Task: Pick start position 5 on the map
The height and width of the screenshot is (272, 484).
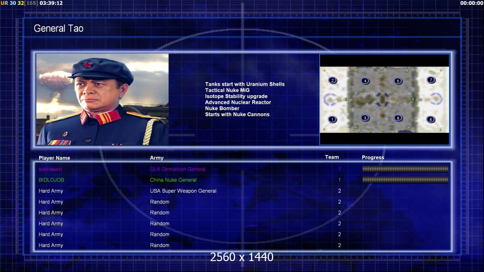Action: (398, 81)
